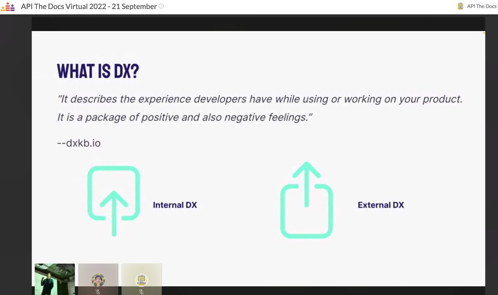Click the WHAT IS DX slide heading
This screenshot has width=498, height=295.
click(x=97, y=71)
